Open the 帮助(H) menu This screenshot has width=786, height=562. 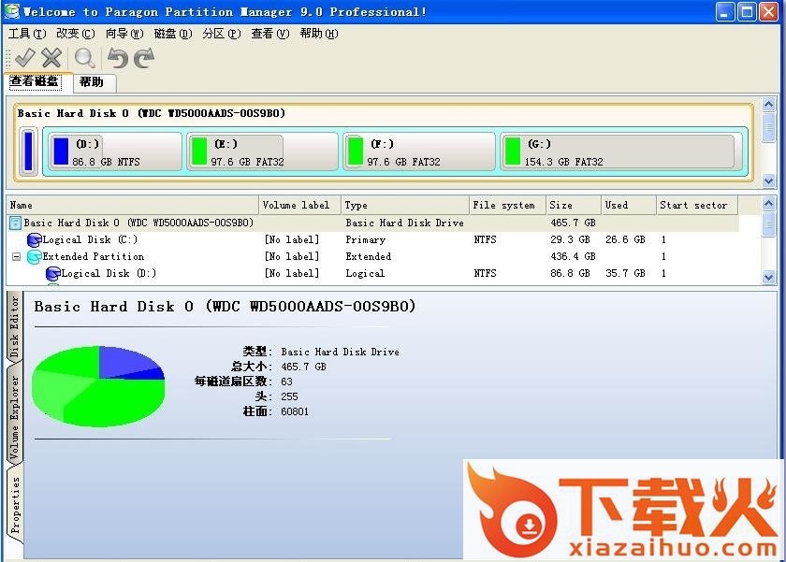(x=319, y=34)
